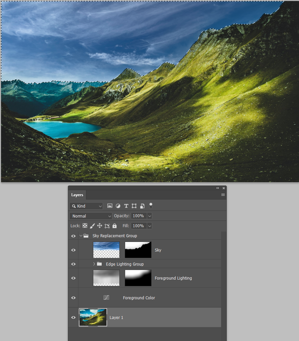The height and width of the screenshot is (341, 299).
Task: Open the Kind filter dropdown
Action: click(x=86, y=206)
